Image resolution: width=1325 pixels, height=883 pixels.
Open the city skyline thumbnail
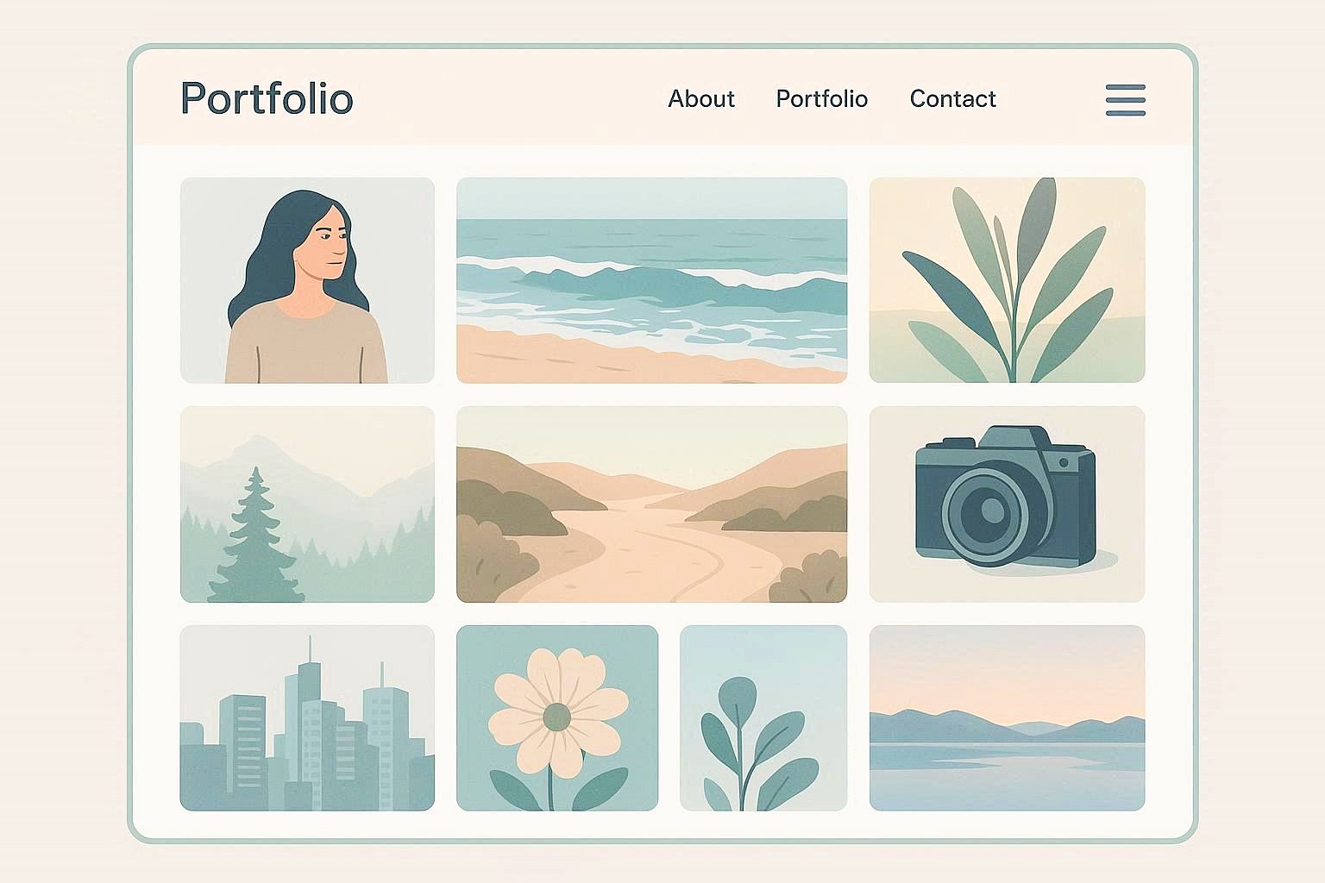(x=307, y=718)
